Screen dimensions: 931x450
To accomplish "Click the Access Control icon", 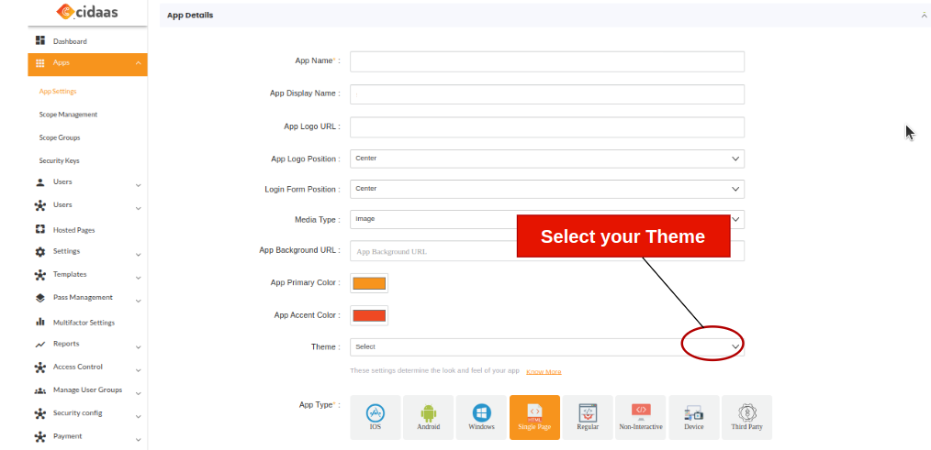I will point(40,368).
